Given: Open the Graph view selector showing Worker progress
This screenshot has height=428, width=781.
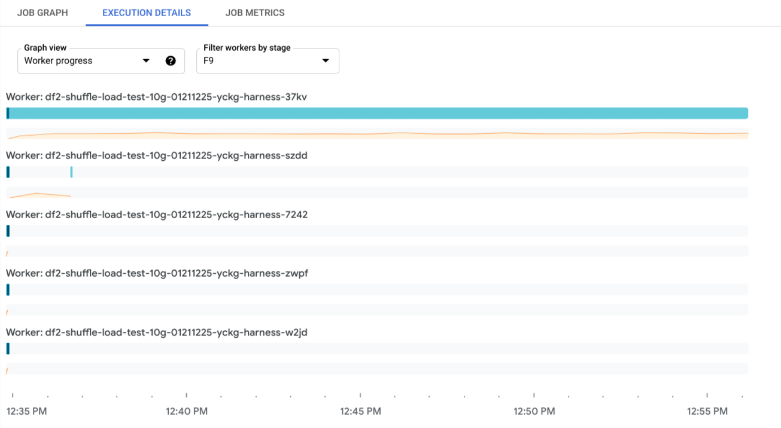Looking at the screenshot, I should tap(84, 60).
